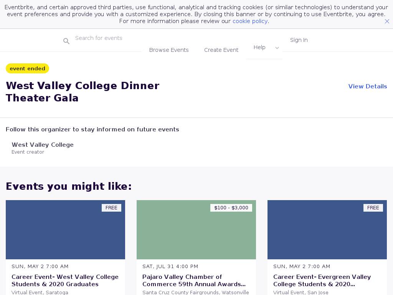Open Browse Events page

[x=169, y=50]
